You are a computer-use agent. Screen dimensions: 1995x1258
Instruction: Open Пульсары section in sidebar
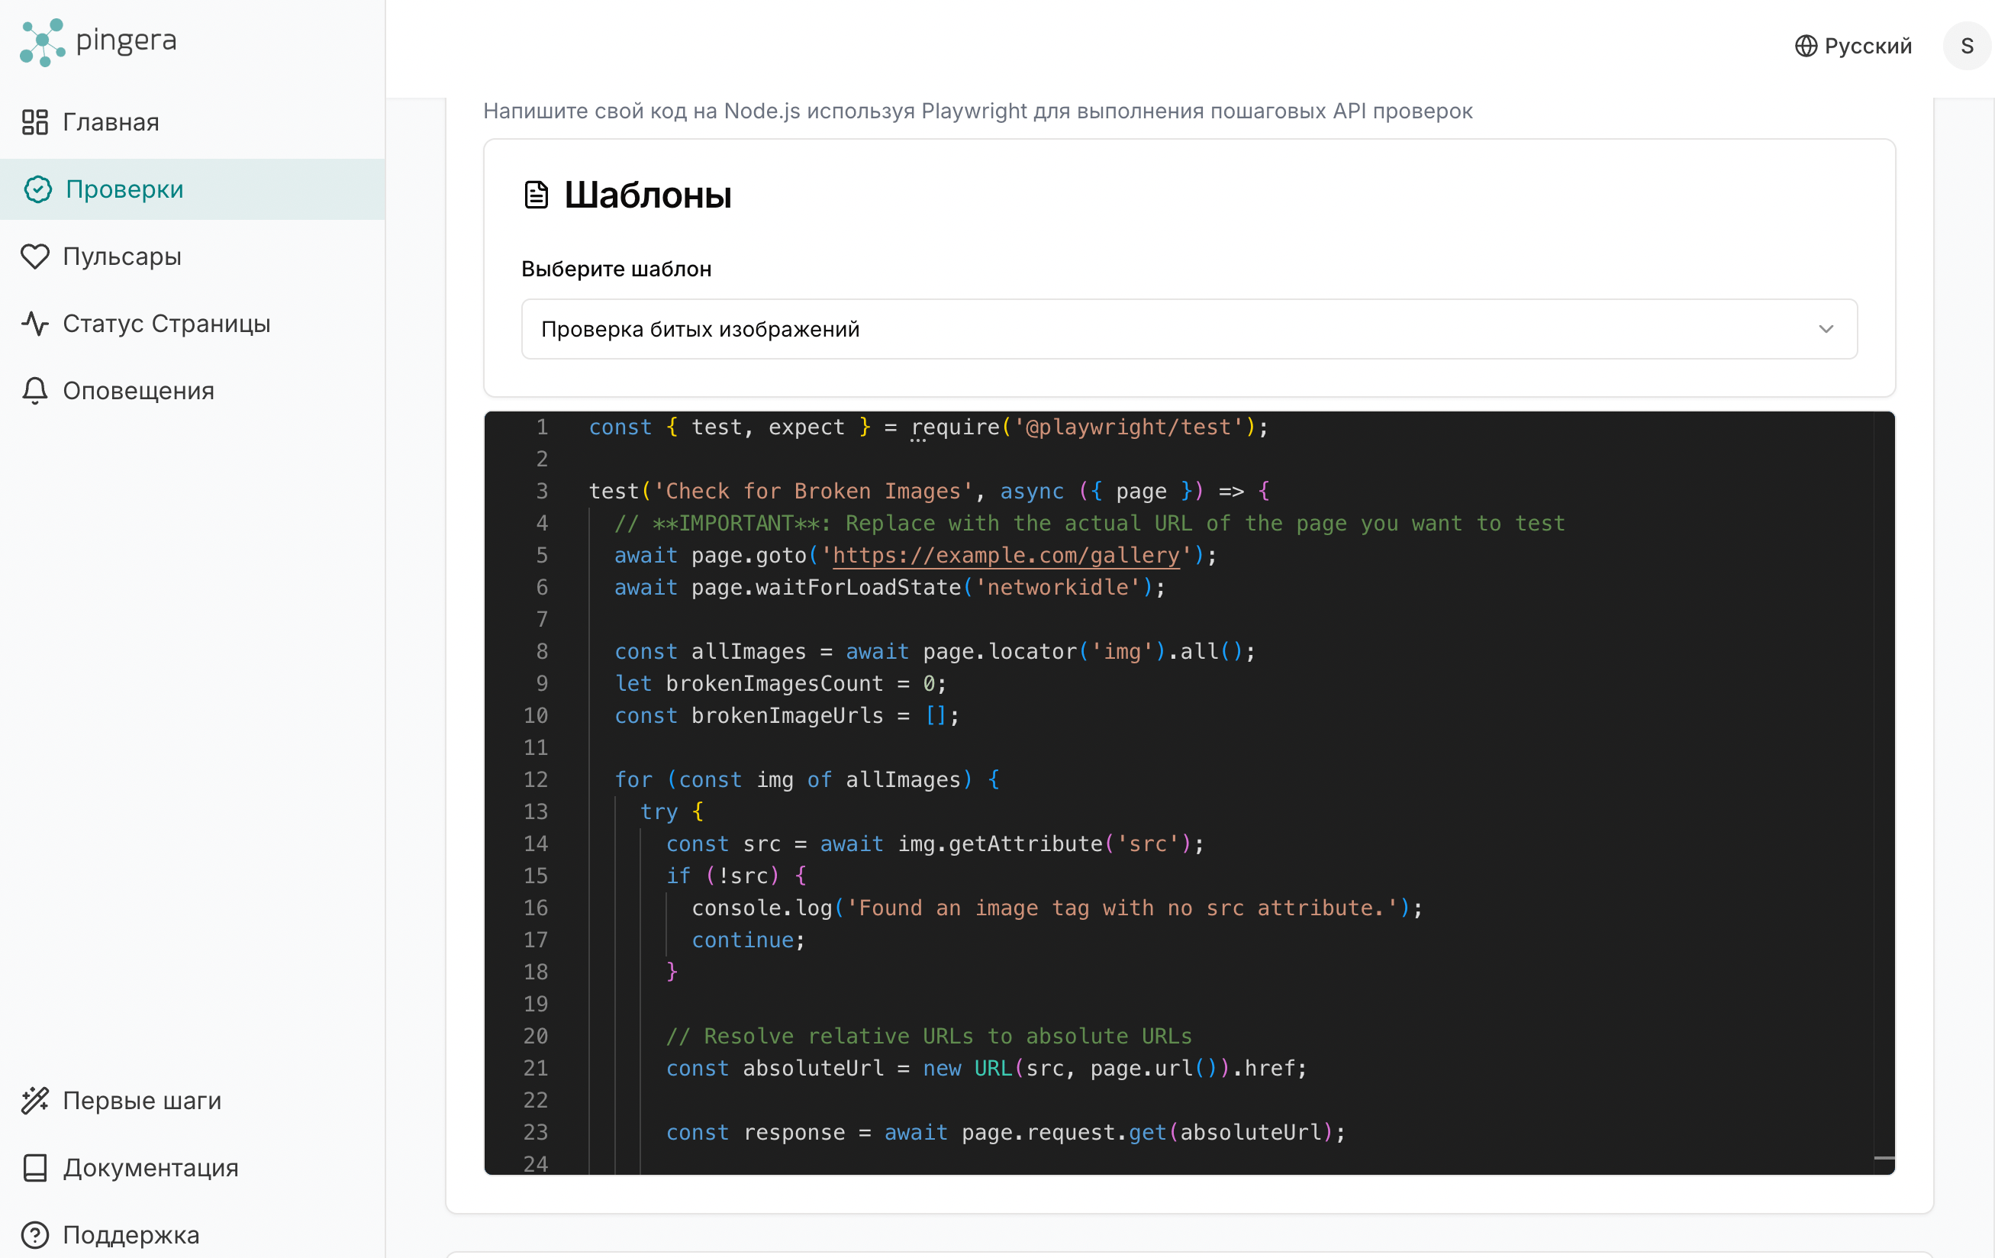[122, 256]
